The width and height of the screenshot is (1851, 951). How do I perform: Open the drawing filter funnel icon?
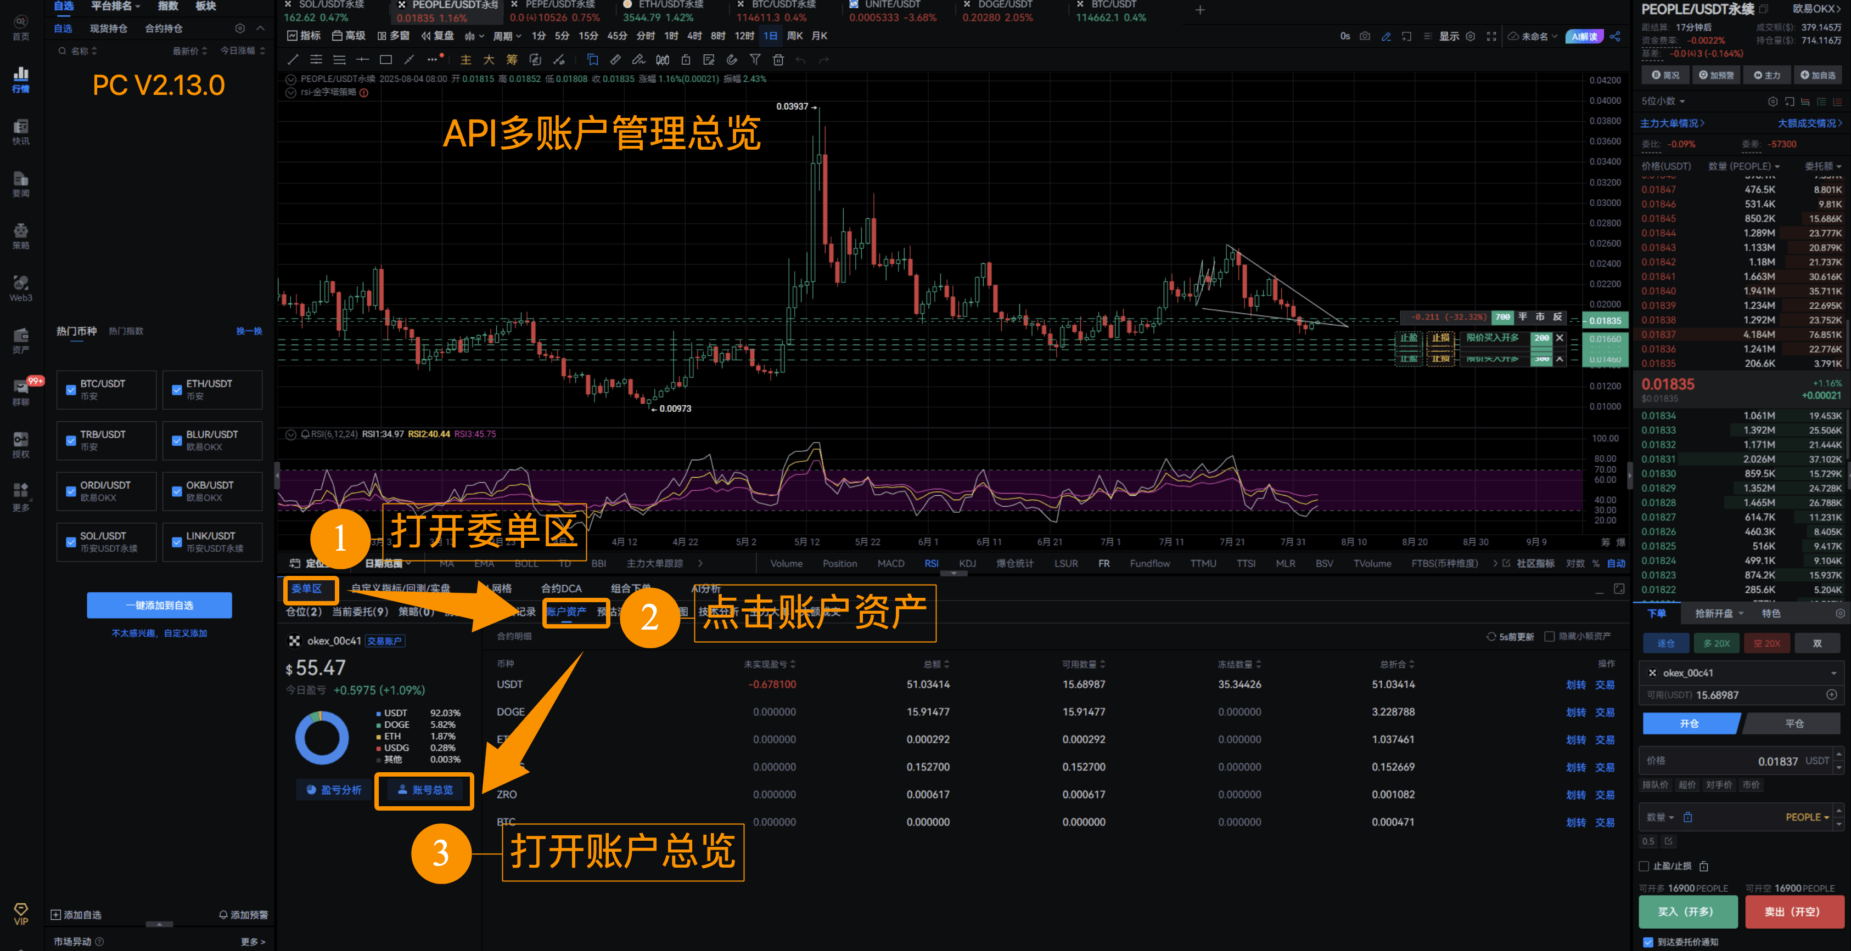(x=754, y=60)
